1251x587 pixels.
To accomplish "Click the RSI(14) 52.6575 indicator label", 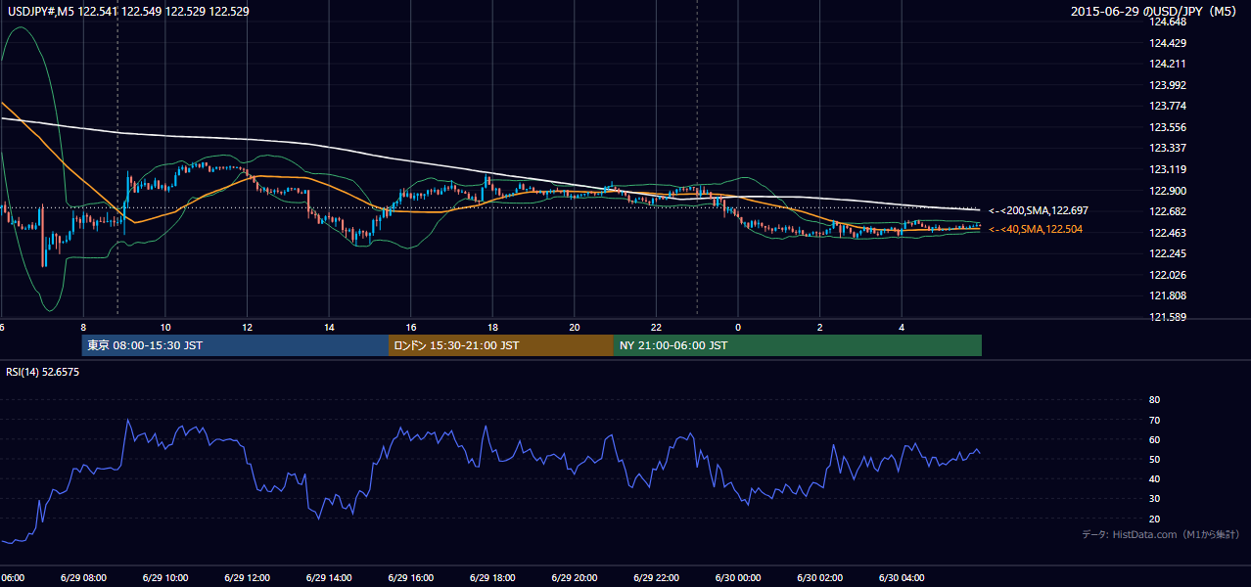I will click(43, 372).
